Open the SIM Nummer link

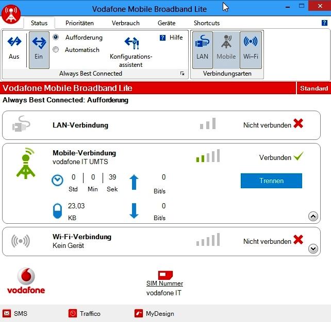pyautogui.click(x=164, y=283)
